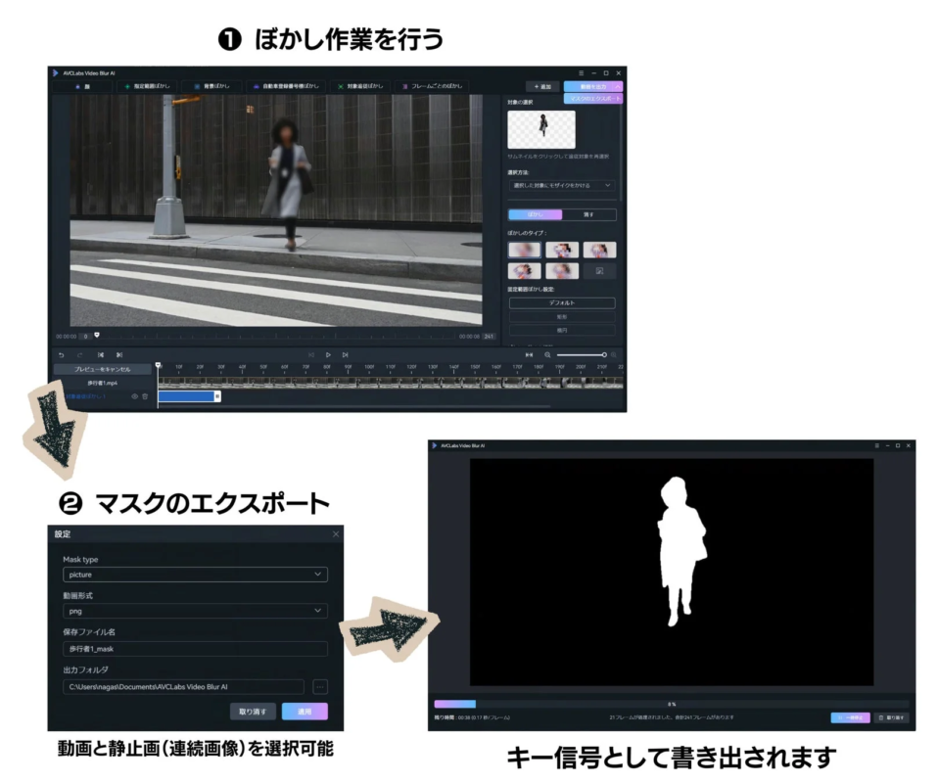Screen dimensions: 938x783
Task: Click the Play icon in preview controls
Action: [x=328, y=353]
